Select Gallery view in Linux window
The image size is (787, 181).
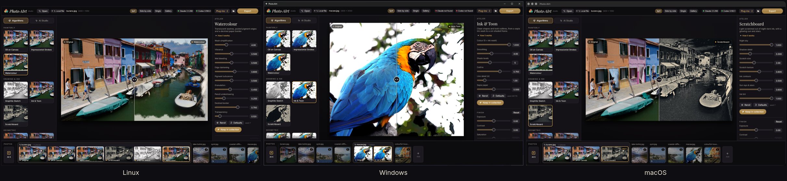pyautogui.click(x=168, y=11)
